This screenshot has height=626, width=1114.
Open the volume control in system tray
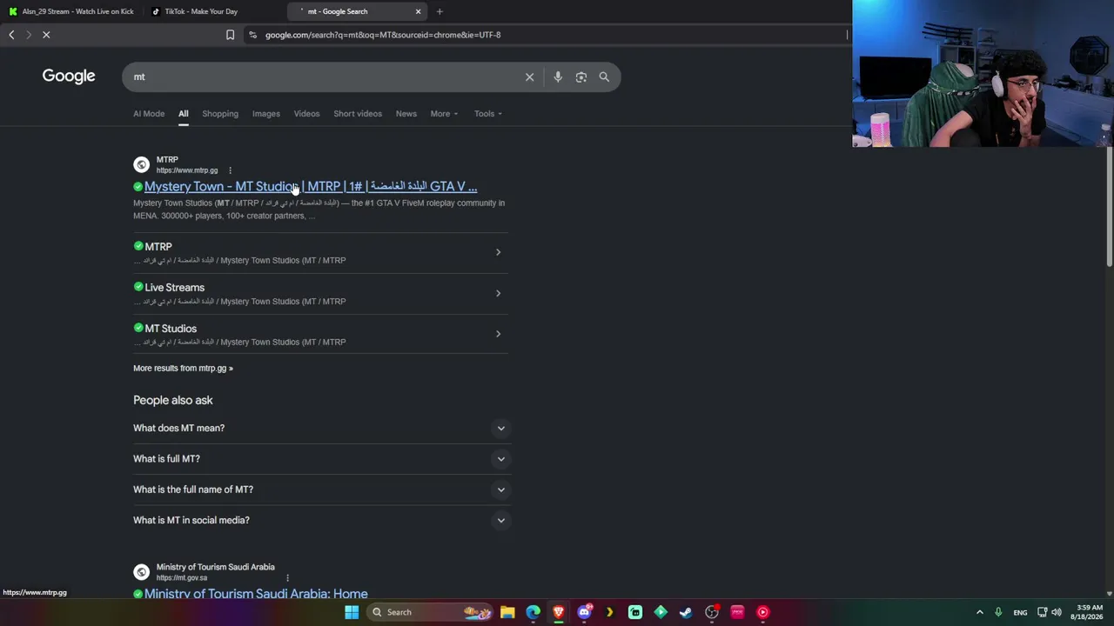coord(1057,612)
